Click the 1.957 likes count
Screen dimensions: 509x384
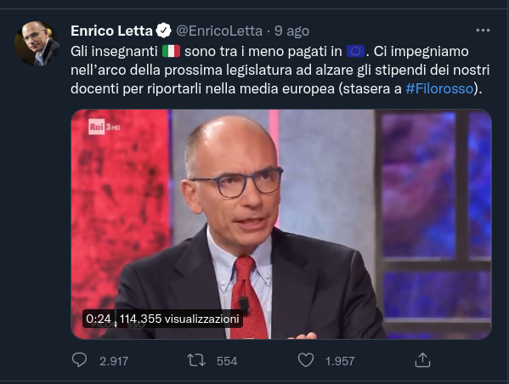tap(340, 361)
